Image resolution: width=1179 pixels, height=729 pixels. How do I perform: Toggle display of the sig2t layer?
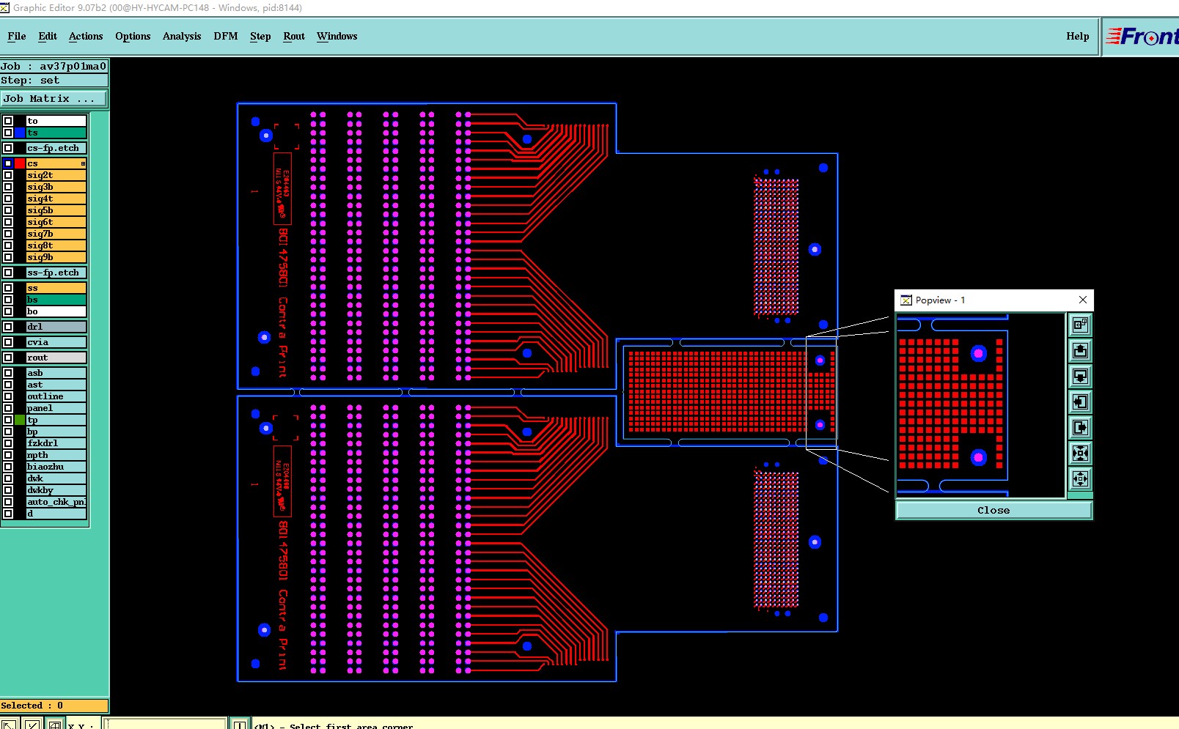[x=8, y=175]
